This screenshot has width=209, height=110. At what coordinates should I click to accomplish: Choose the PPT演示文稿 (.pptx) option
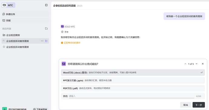(133, 80)
